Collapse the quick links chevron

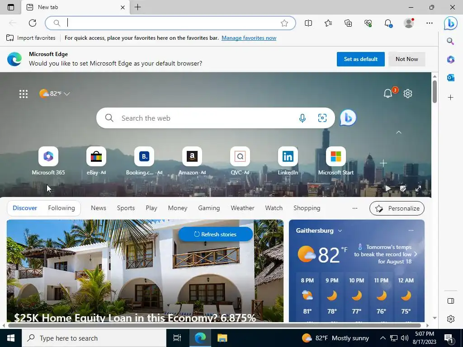click(399, 132)
